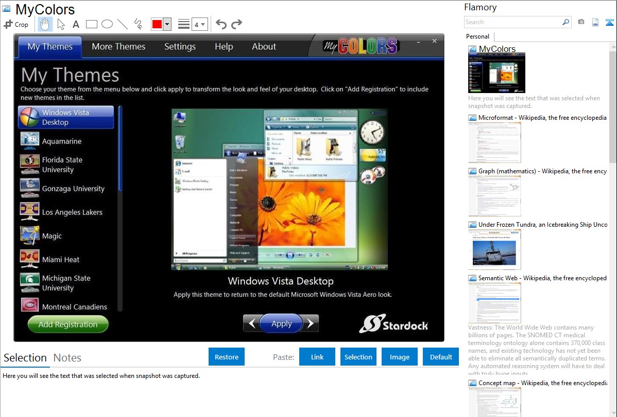Go to next theme arrow
Screen dimensions: 617x417
pyautogui.click(x=311, y=323)
